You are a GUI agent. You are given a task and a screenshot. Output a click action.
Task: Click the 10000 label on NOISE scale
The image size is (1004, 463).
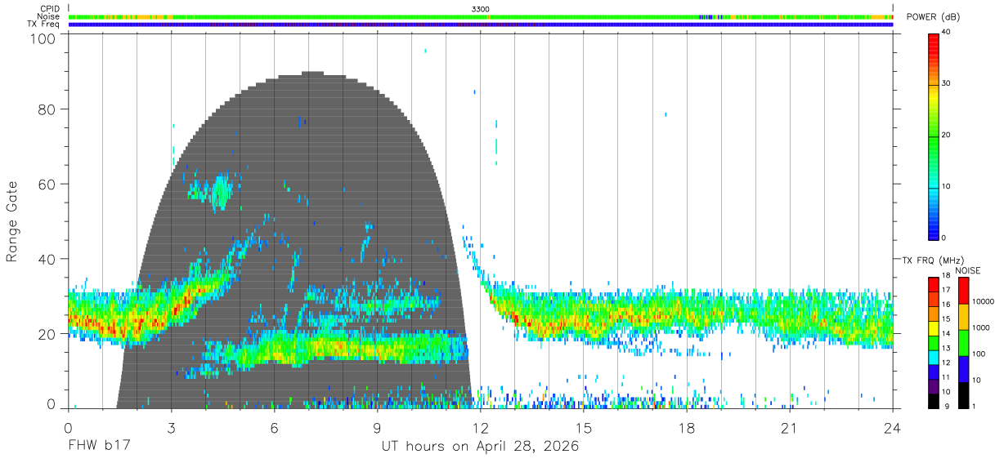pos(983,301)
